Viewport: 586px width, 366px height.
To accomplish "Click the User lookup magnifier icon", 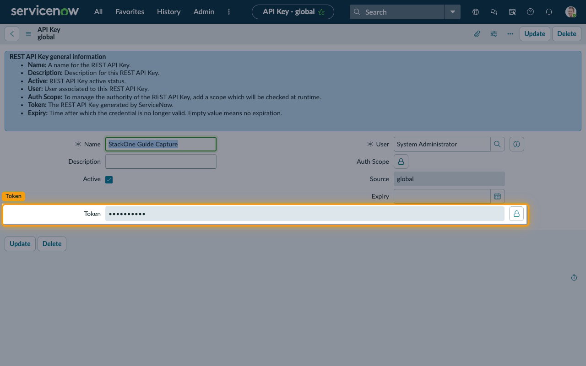I will (x=498, y=144).
